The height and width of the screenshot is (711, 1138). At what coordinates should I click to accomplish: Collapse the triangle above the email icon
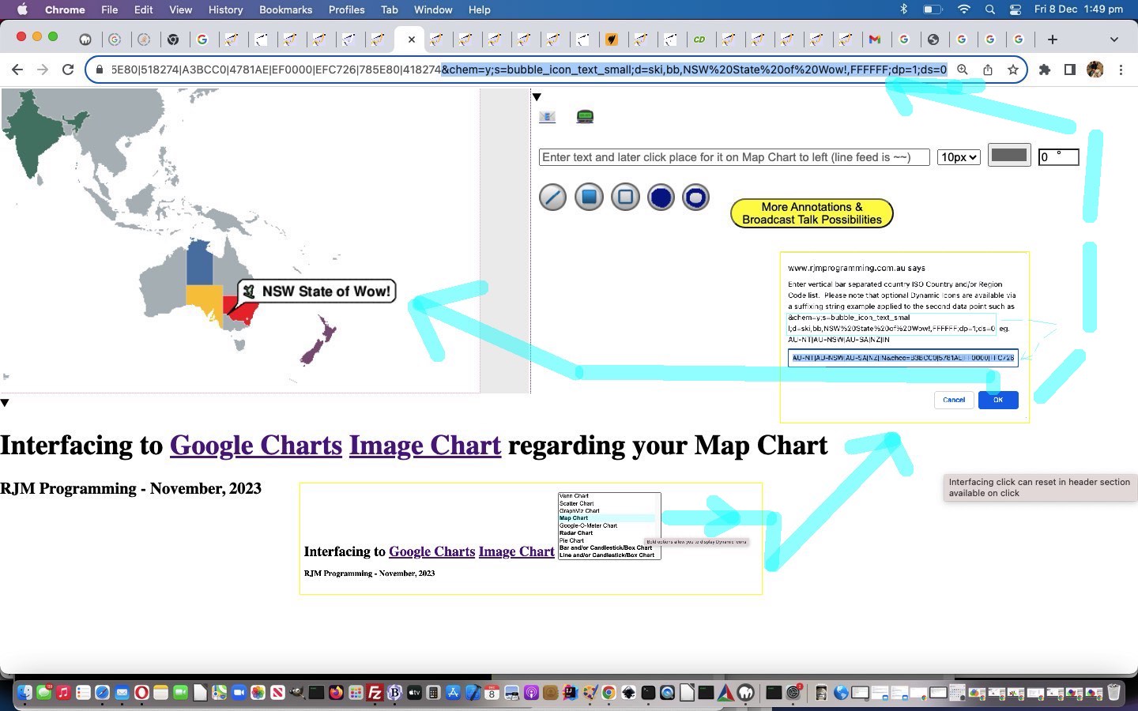[x=537, y=97]
